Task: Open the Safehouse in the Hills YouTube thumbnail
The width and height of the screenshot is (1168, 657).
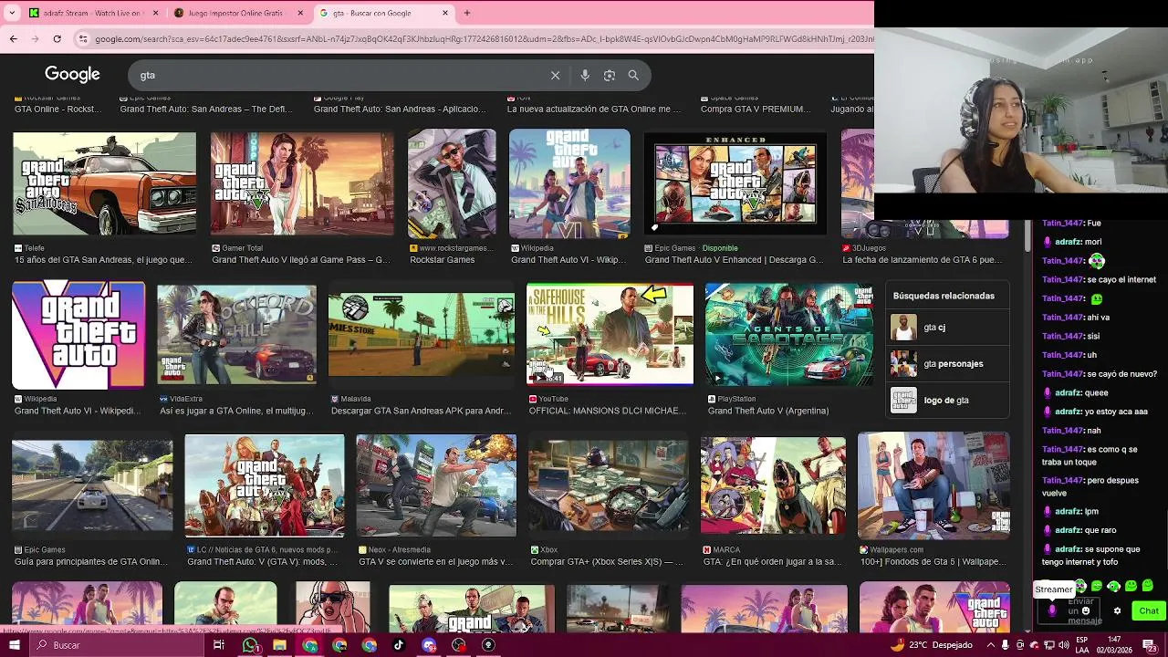Action: coord(610,334)
